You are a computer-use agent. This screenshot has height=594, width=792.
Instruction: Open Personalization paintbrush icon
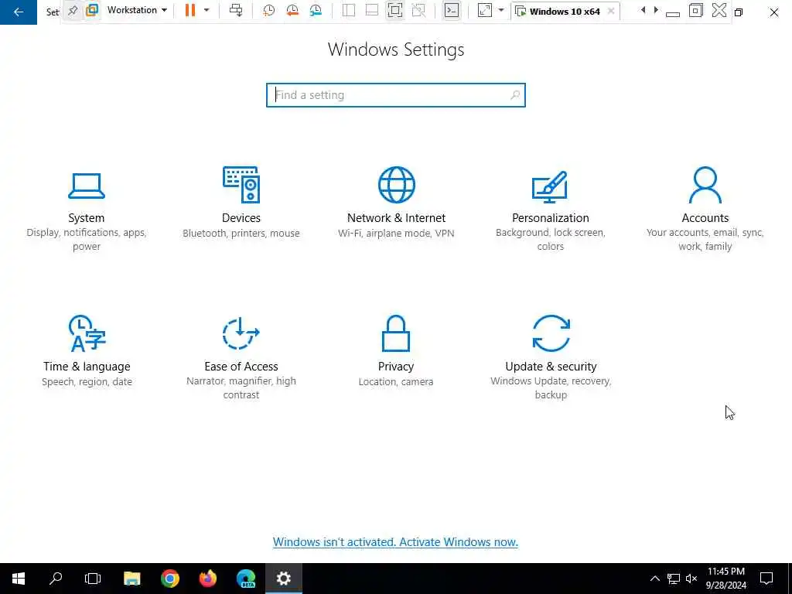[x=550, y=186]
